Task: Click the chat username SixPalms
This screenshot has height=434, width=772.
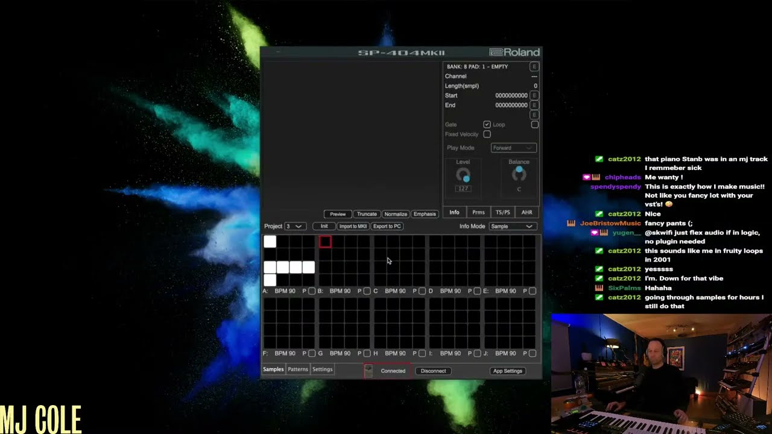Action: [x=624, y=288]
